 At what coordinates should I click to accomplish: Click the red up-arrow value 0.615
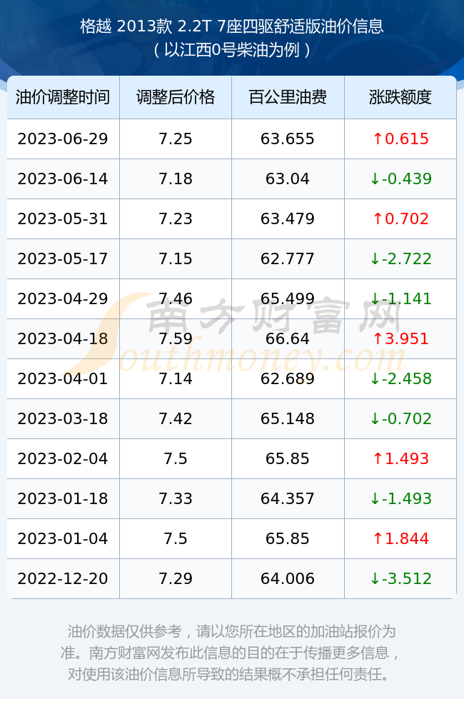coord(400,139)
